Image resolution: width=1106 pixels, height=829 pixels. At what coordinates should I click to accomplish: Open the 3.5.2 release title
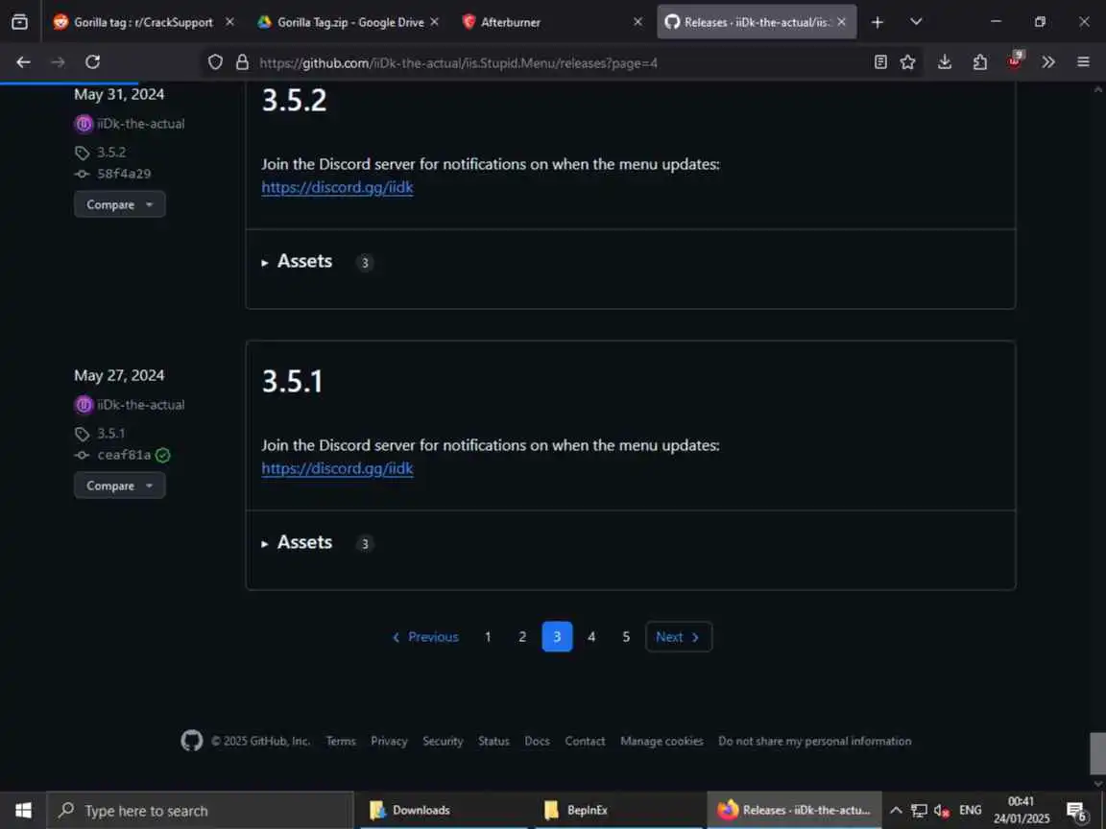click(x=294, y=100)
